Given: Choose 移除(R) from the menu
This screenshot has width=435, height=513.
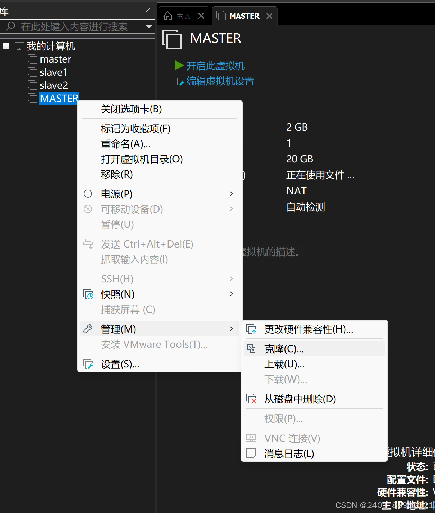Looking at the screenshot, I should 160,175.
